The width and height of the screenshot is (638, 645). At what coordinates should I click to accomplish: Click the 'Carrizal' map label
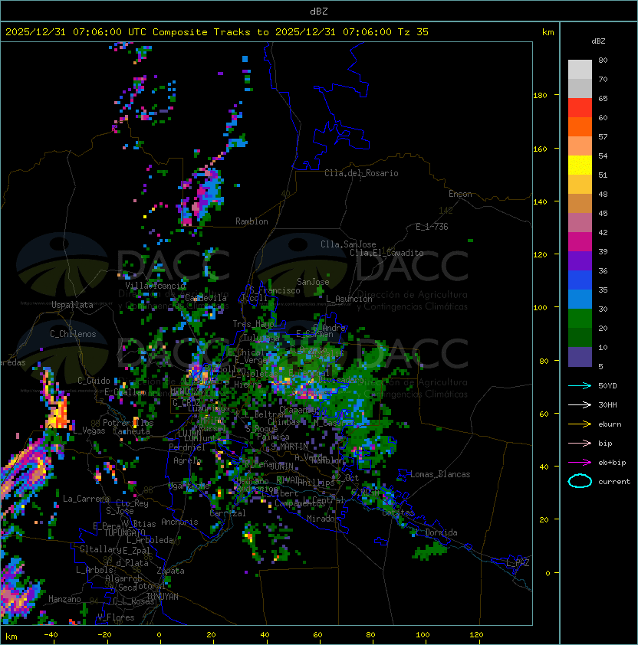pos(228,513)
